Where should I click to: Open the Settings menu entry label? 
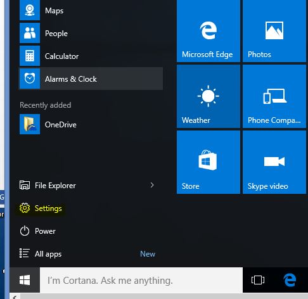[48, 208]
